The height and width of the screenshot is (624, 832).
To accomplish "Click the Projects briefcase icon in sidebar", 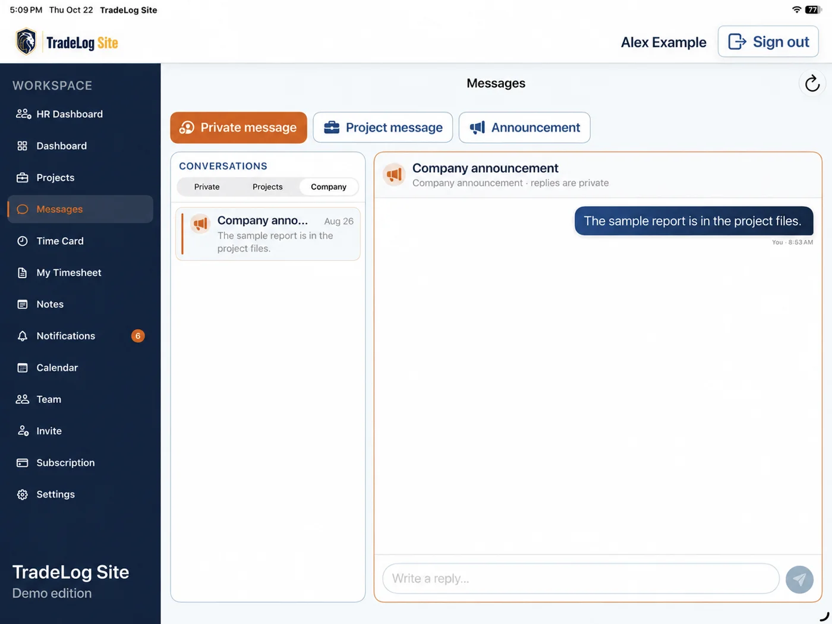I will point(23,178).
